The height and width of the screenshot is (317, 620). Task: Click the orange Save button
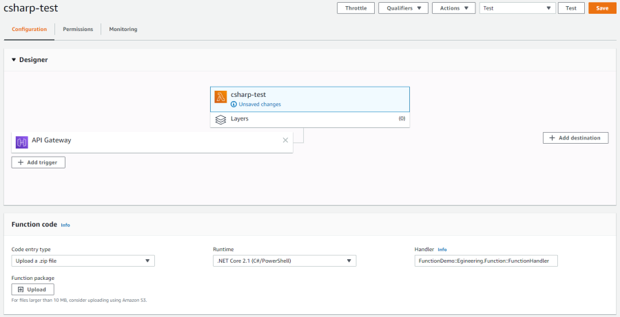(602, 8)
